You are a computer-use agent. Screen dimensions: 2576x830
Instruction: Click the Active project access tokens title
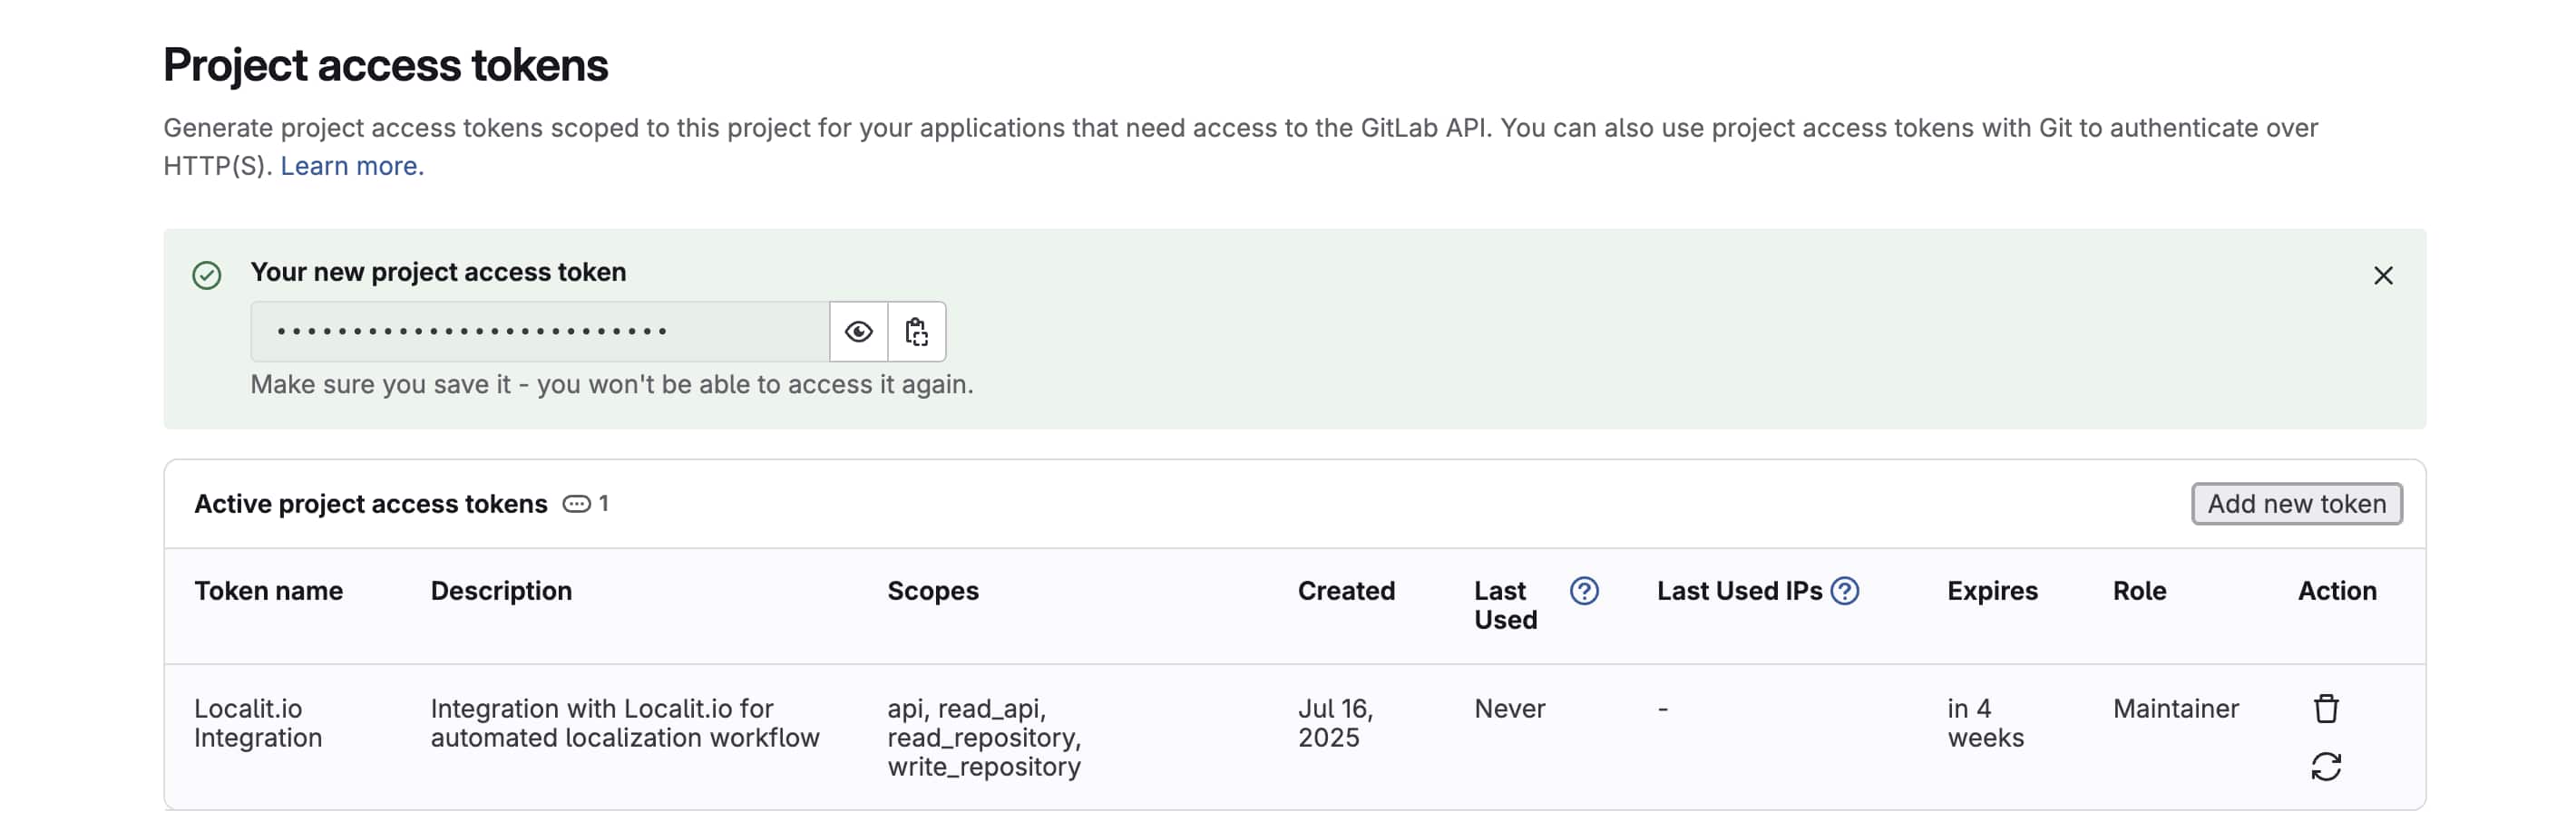coord(371,504)
